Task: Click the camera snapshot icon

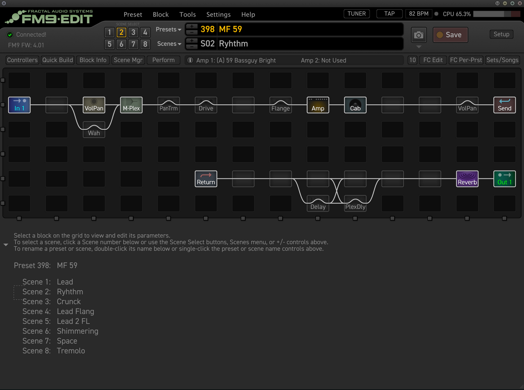Action: click(x=418, y=35)
